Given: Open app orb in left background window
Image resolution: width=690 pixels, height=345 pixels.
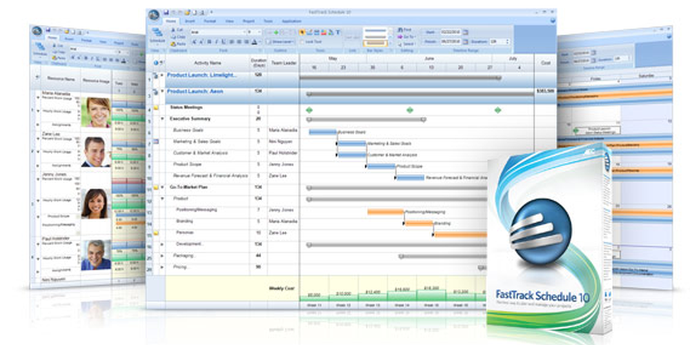Looking at the screenshot, I should [x=37, y=30].
